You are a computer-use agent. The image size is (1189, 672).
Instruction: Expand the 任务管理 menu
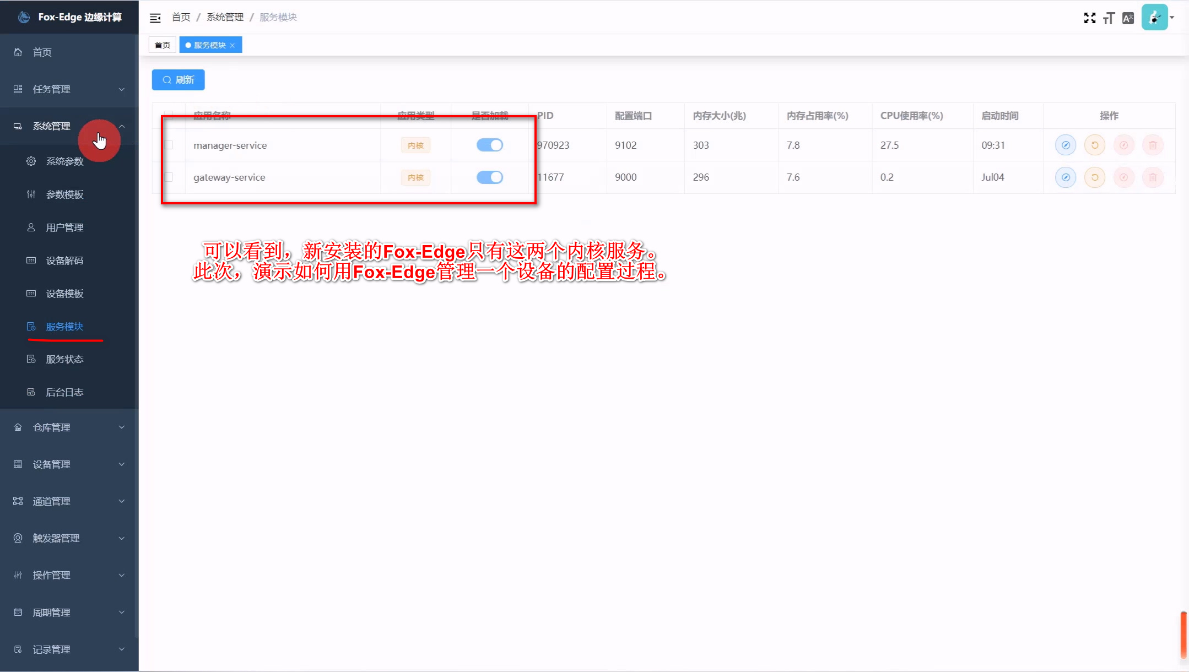click(69, 89)
